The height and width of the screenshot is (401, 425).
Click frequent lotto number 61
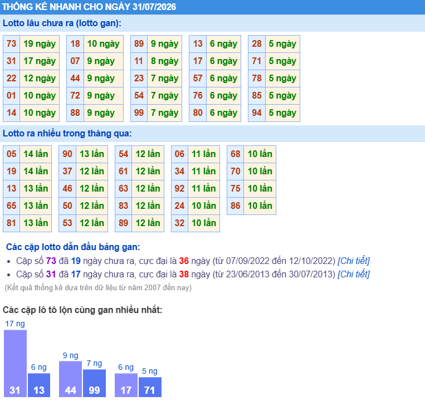[x=123, y=171]
